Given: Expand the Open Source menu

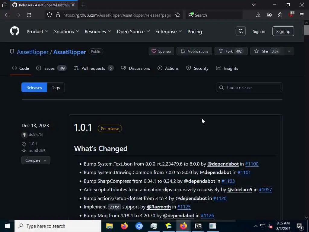Looking at the screenshot, I should tap(133, 31).
